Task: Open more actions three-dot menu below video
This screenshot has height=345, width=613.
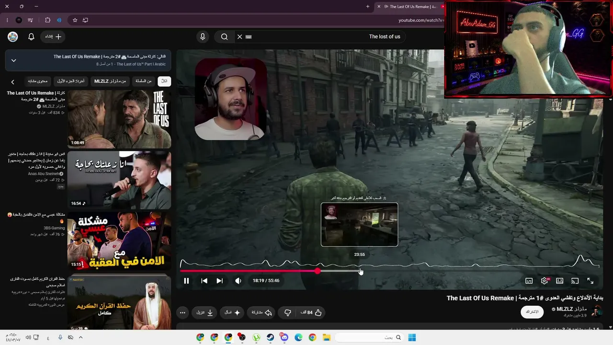Action: (x=182, y=312)
